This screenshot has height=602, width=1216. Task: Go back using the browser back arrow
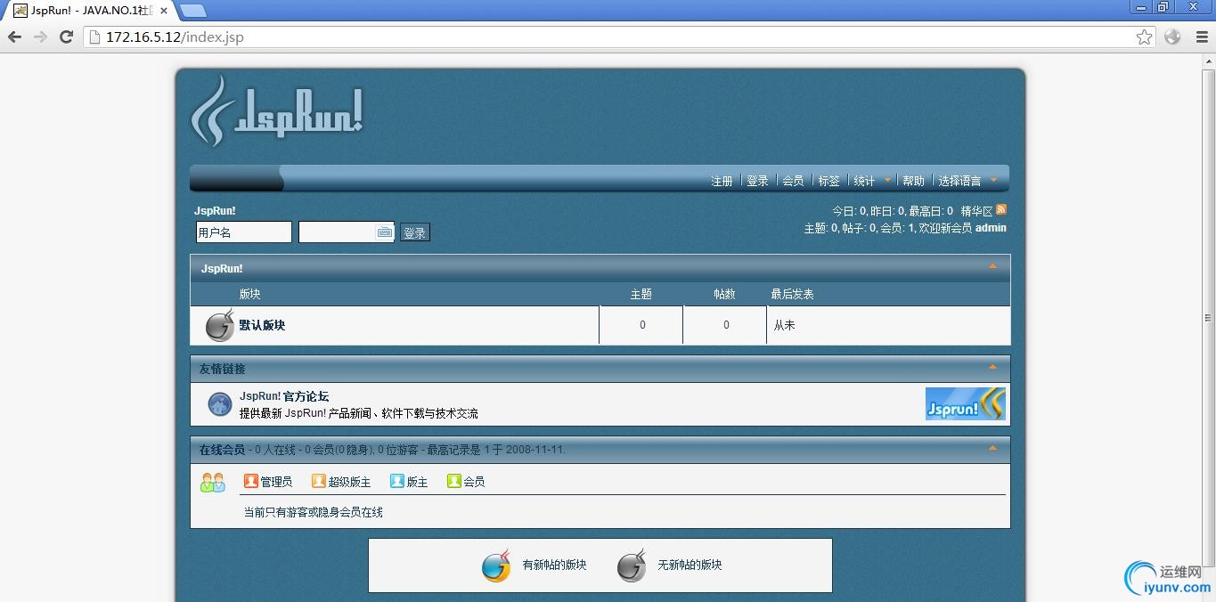pyautogui.click(x=15, y=37)
